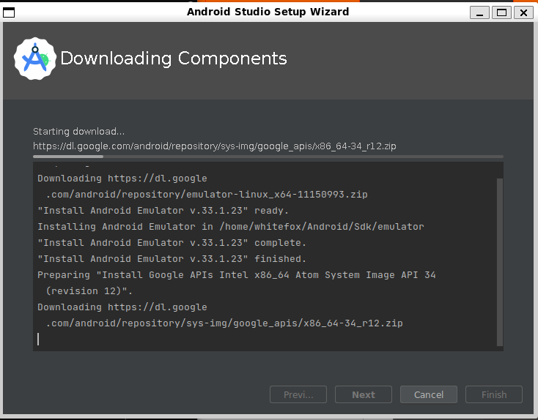
Task: Click the 'Downloading Components' heading
Action: click(x=174, y=59)
